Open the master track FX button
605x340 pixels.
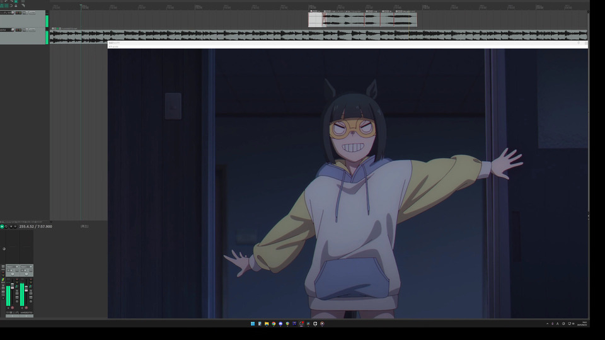[x=3, y=285]
